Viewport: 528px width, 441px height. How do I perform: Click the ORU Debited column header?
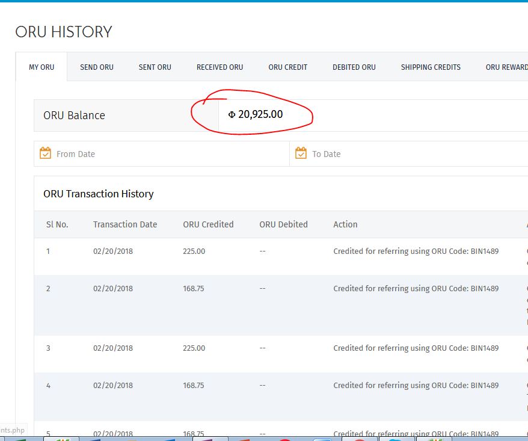tap(283, 224)
